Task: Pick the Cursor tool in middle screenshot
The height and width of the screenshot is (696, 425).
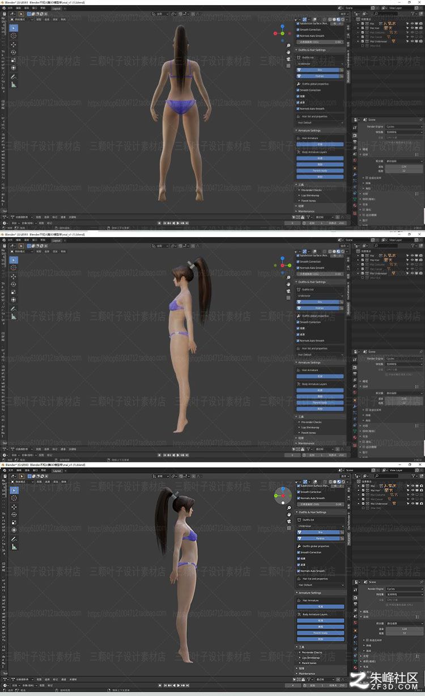Action: pyautogui.click(x=14, y=268)
